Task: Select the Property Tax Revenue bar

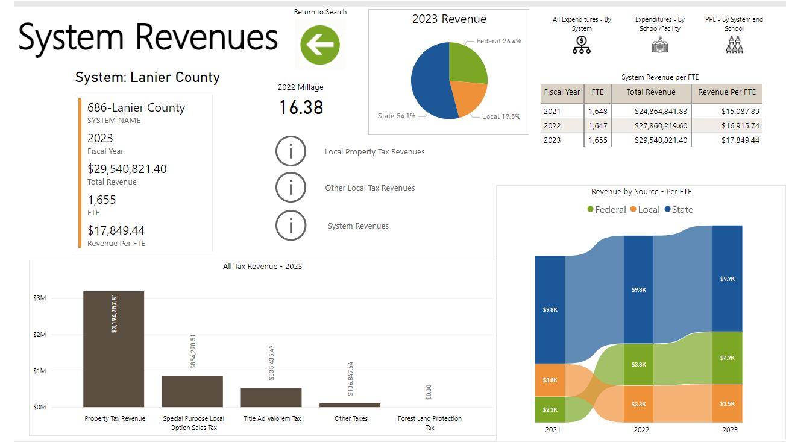Action: [113, 349]
